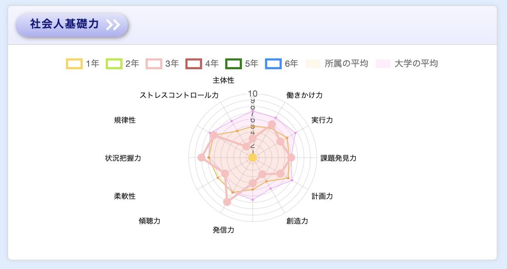This screenshot has height=269, width=507.
Task: Click the 3年 data point on 状況把握力 axis
Action: [202, 158]
